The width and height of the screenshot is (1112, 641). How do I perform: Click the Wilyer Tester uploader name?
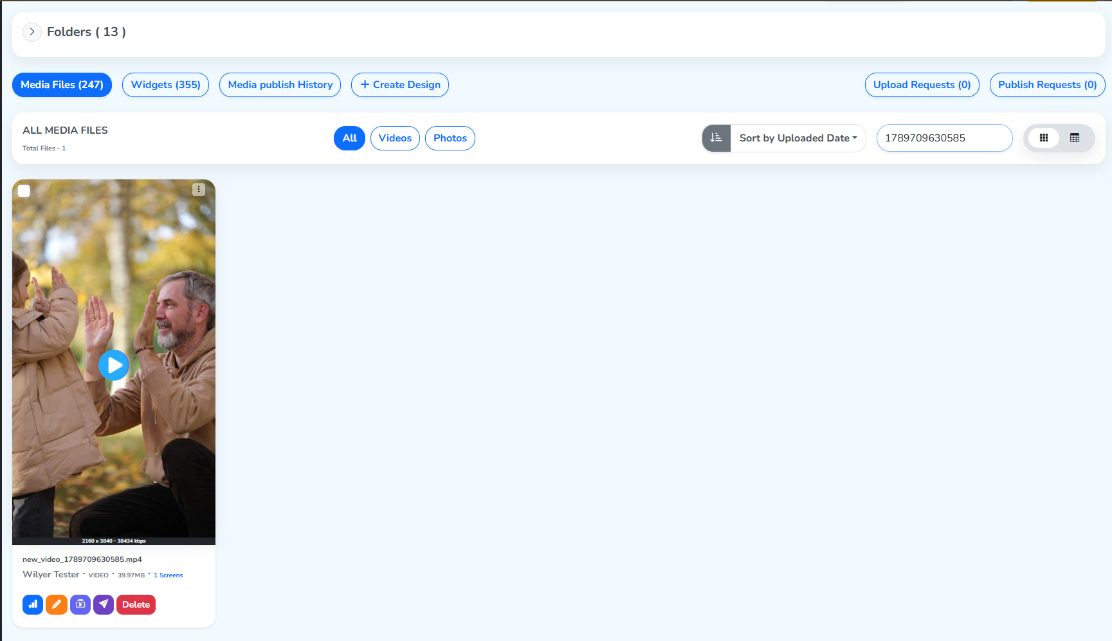51,575
